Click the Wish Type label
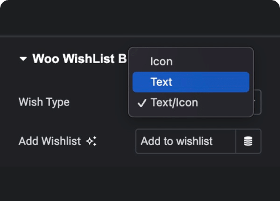Viewport: 280px width, 201px height. click(x=44, y=102)
